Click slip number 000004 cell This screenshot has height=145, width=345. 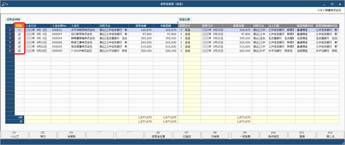pos(60,38)
